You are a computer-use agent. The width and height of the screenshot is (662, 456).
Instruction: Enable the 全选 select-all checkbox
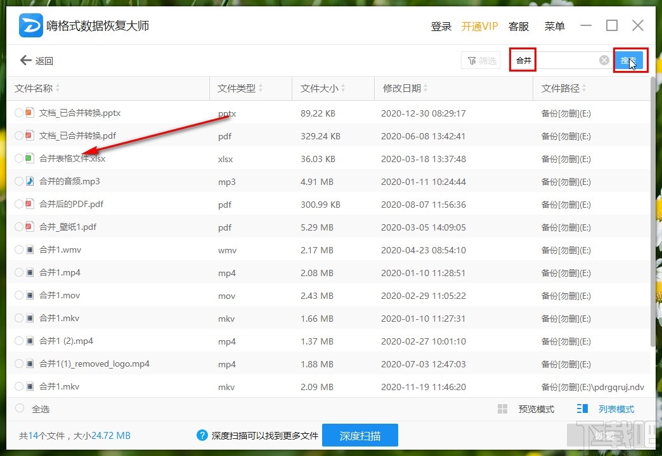click(x=19, y=408)
